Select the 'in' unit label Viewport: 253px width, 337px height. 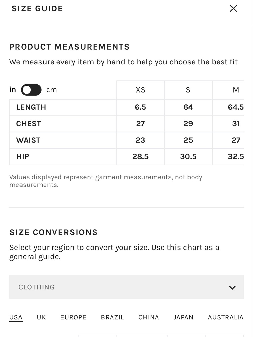tap(13, 89)
